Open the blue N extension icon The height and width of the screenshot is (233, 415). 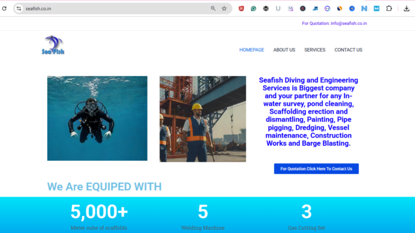364,9
